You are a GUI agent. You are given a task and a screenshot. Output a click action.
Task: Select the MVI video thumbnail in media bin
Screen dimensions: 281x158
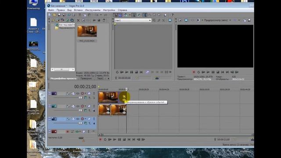tap(87, 31)
